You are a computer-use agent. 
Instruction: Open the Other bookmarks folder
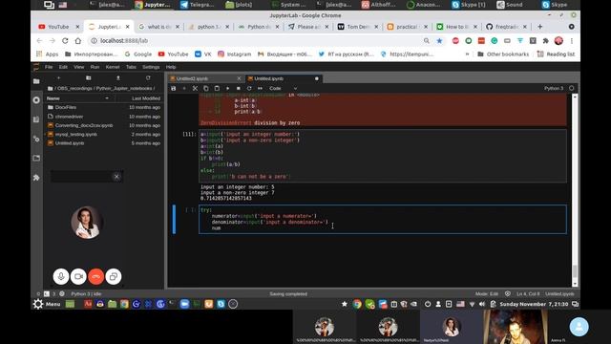(x=503, y=54)
